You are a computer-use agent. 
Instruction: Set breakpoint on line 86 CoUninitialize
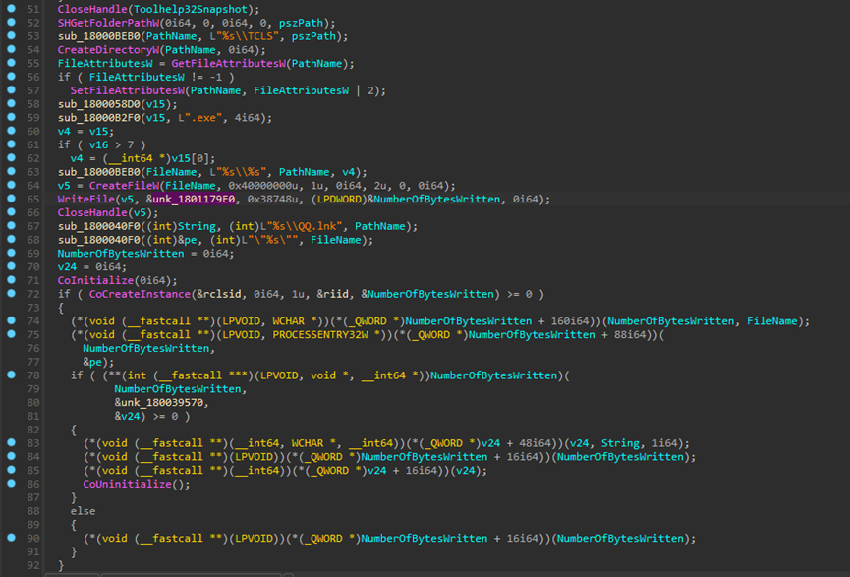[x=11, y=485]
